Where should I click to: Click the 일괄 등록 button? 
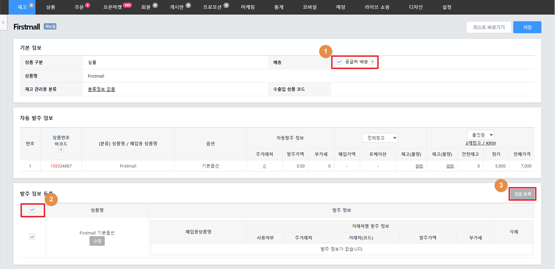[523, 194]
